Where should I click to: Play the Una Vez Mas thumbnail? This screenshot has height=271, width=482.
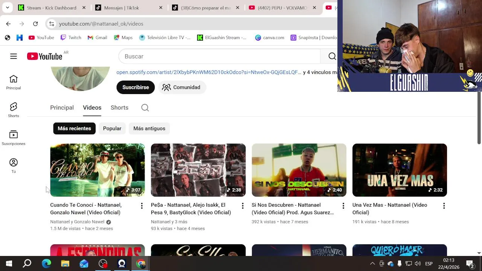(400, 170)
